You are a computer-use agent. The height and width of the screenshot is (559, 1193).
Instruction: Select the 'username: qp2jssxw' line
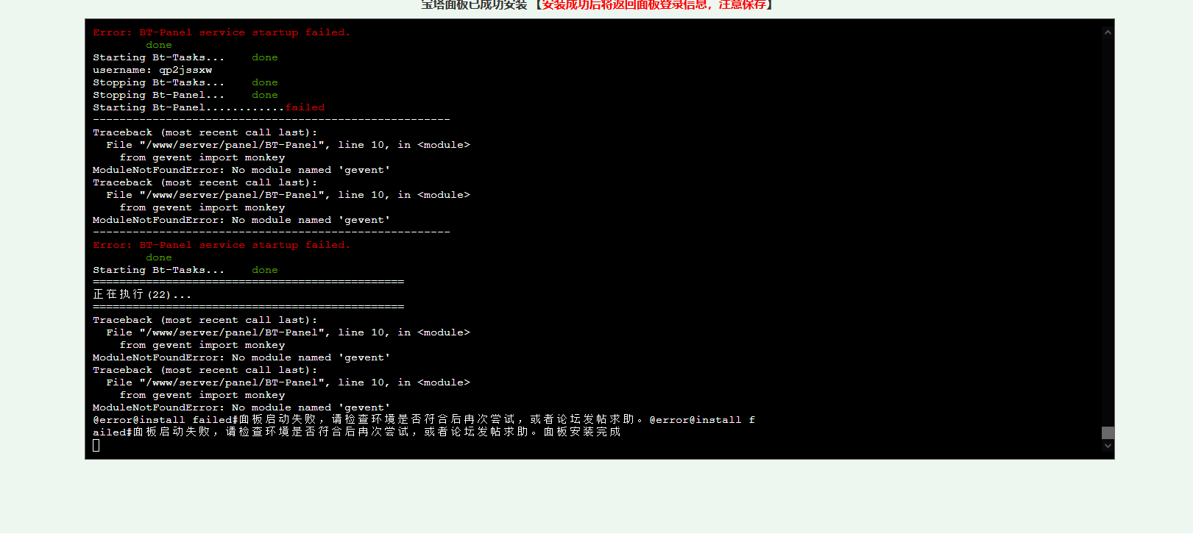pos(152,70)
